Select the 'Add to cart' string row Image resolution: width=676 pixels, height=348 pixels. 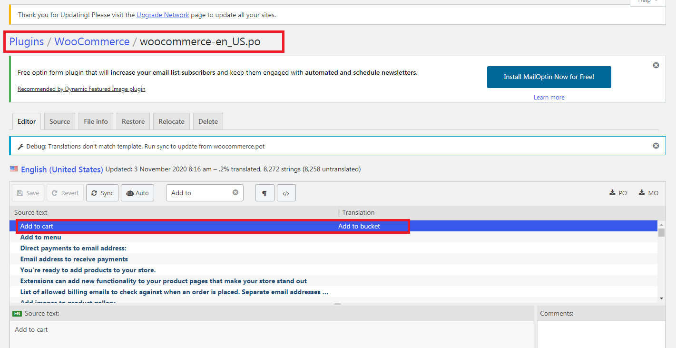coord(333,226)
